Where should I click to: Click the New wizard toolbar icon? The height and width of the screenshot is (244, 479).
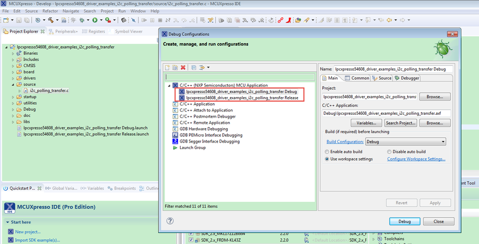pyautogui.click(x=6, y=20)
